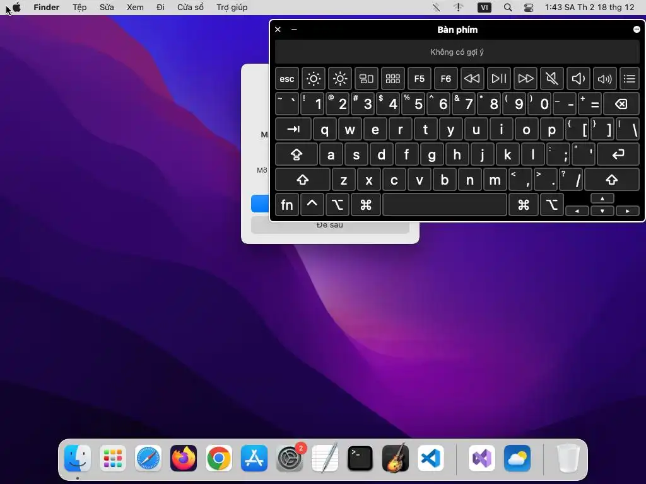
Task: Hit the rewind media key
Action: tap(472, 79)
